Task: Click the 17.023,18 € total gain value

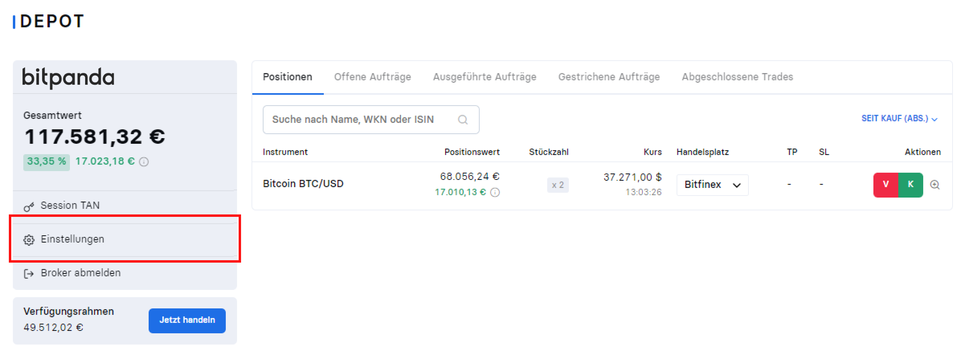Action: tap(105, 161)
